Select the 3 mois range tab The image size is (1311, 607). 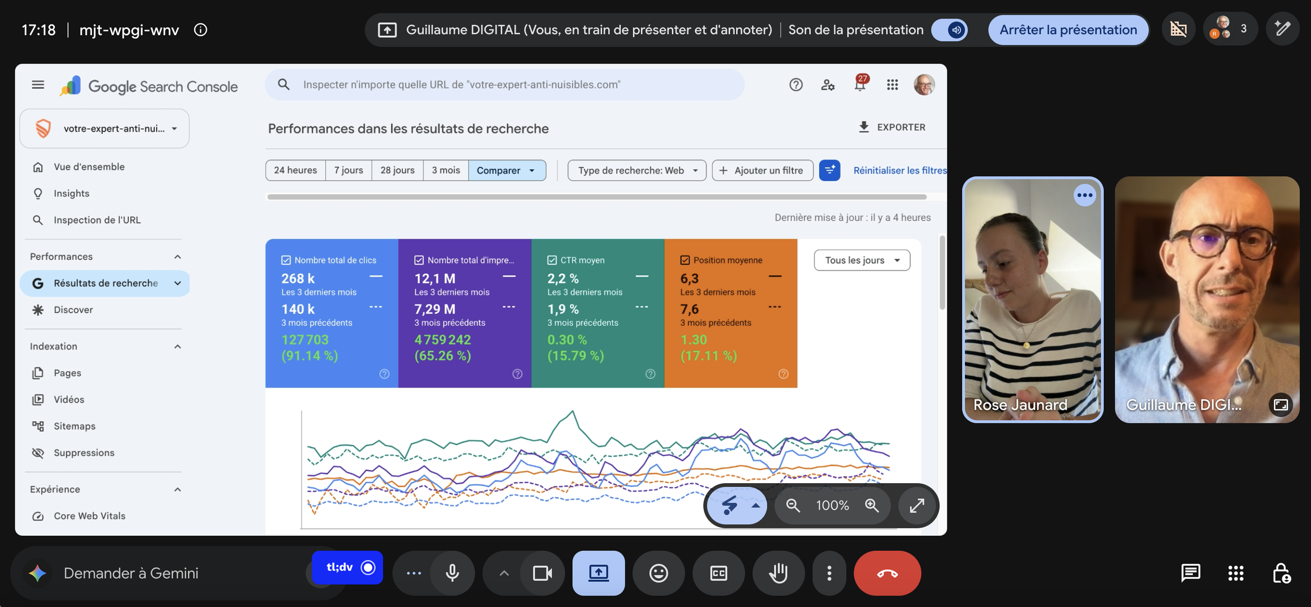[x=446, y=171]
